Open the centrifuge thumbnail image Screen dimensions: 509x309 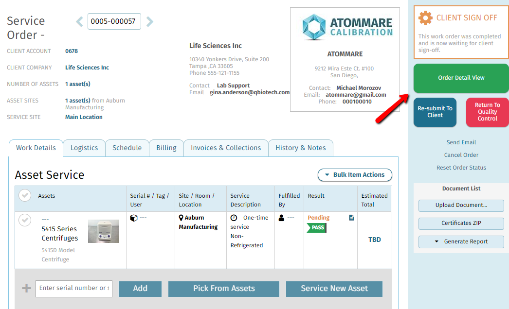tap(104, 231)
